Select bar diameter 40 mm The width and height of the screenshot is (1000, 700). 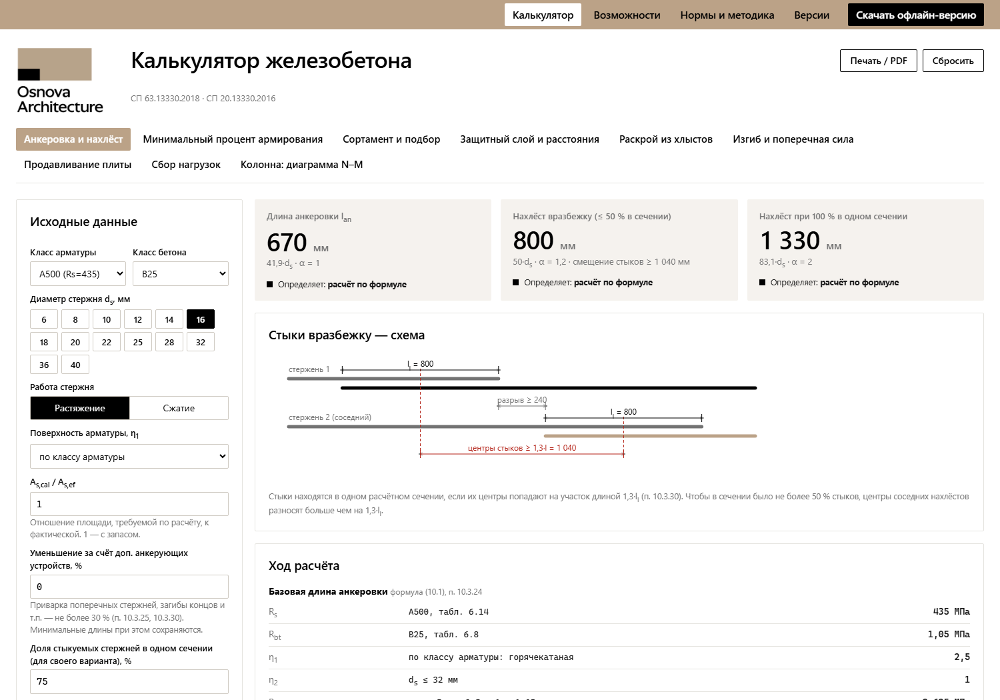click(x=75, y=365)
